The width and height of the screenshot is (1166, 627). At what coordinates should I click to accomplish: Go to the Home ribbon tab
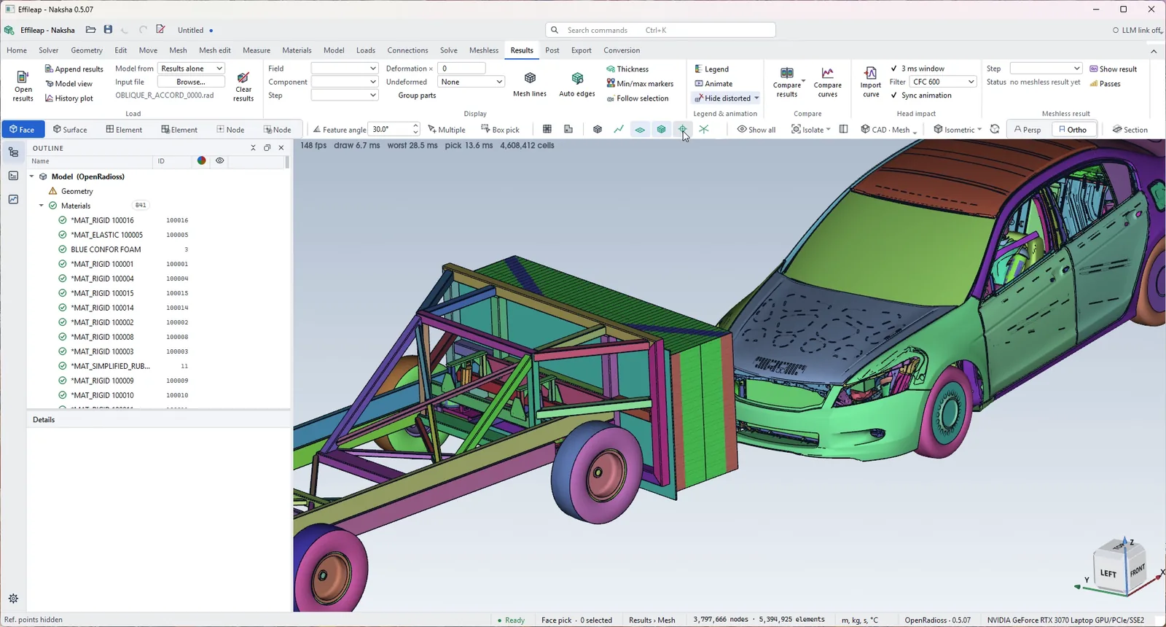[x=17, y=50]
